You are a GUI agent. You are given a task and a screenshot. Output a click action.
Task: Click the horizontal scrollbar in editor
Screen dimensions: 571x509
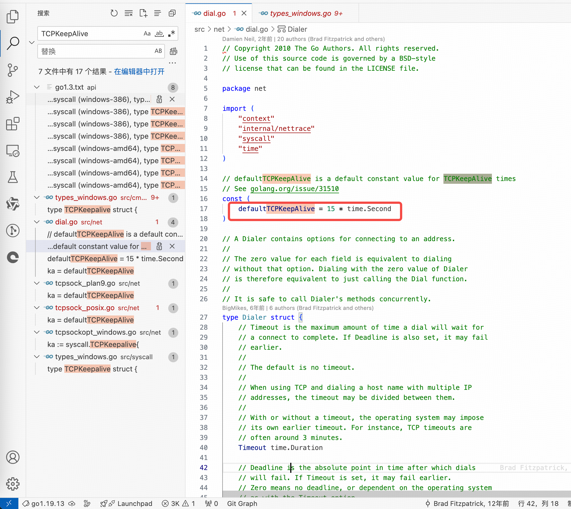tap(397, 494)
